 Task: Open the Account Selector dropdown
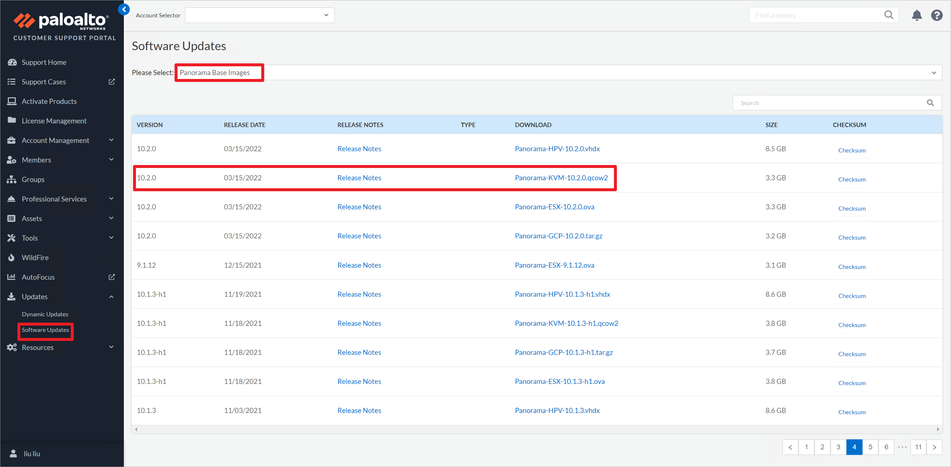click(259, 15)
